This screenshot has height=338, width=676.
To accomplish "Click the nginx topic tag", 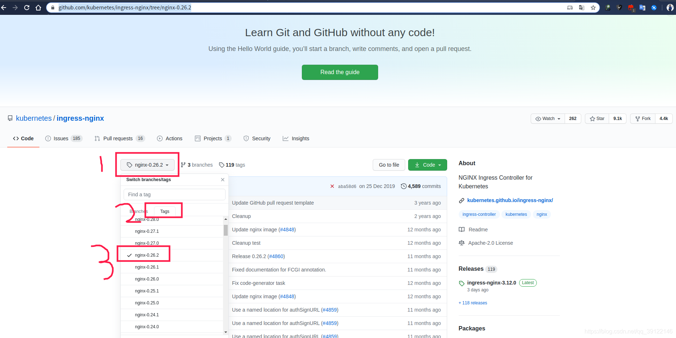I will click(542, 214).
